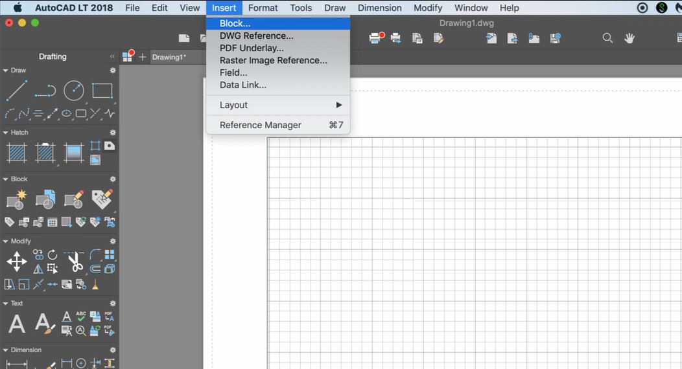Click the New drawing icon in toolbar
682x369 pixels.
click(184, 38)
